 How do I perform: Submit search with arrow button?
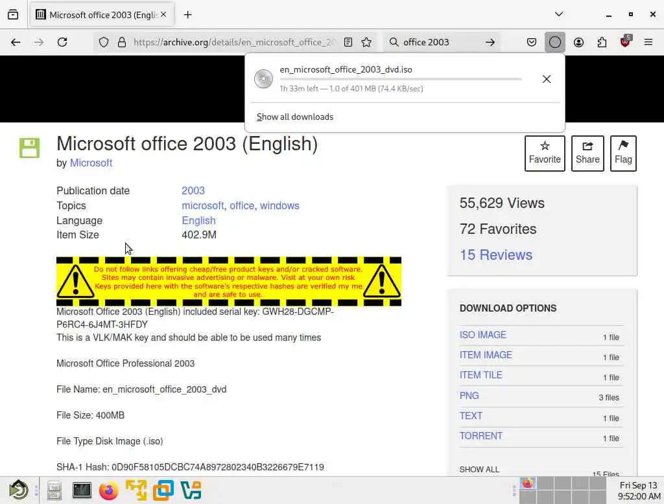[490, 42]
